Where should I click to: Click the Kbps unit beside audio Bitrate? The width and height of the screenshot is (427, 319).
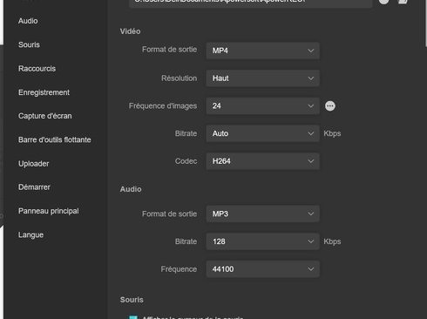(x=332, y=241)
